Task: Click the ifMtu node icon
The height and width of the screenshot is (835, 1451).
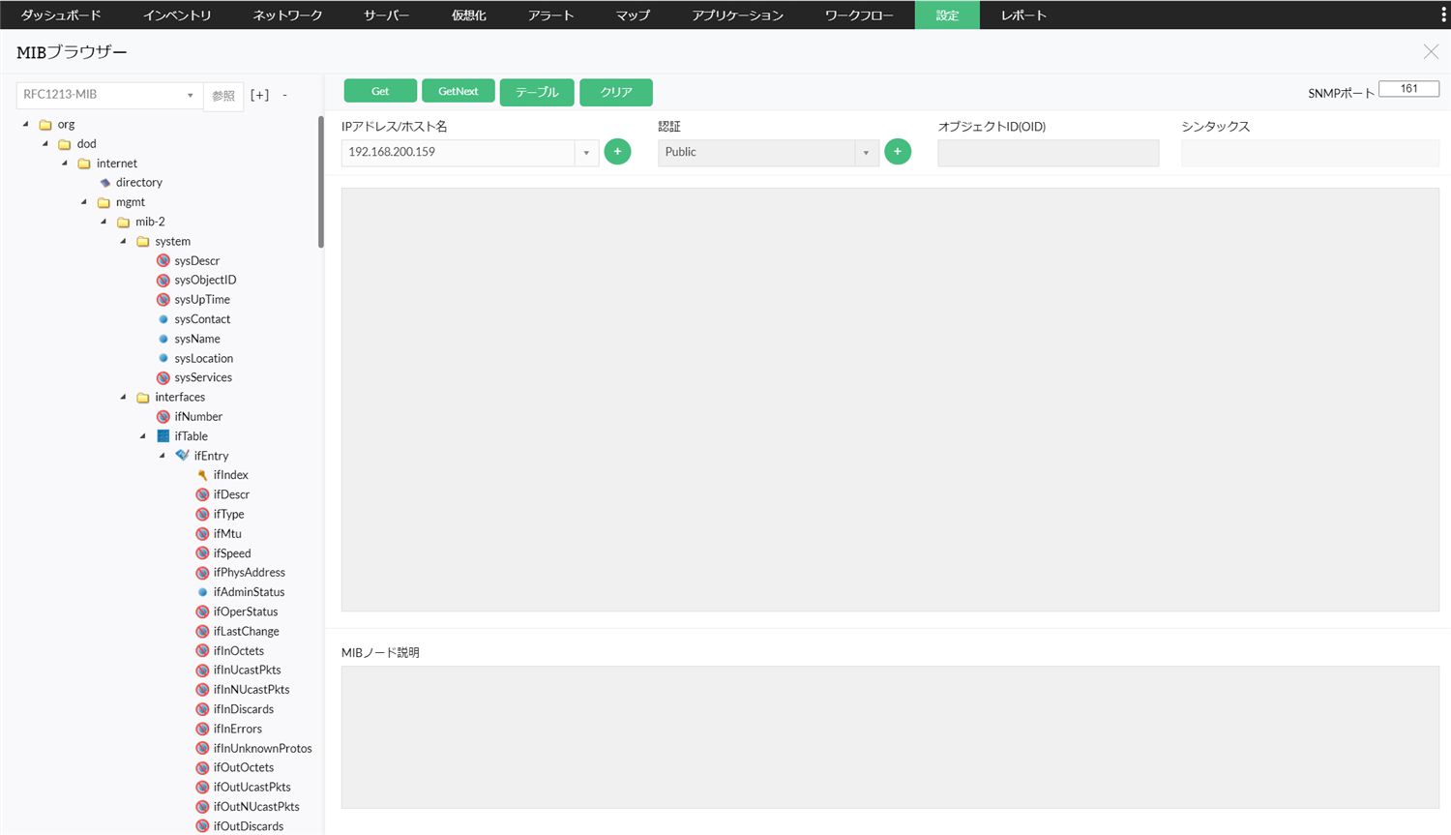Action: coord(202,534)
